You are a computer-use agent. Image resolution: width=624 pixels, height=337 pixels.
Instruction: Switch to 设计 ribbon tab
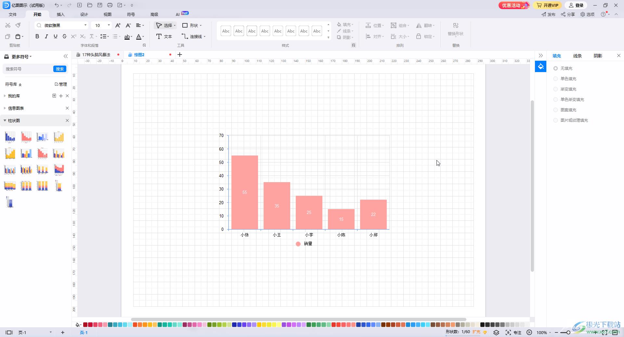pyautogui.click(x=84, y=14)
